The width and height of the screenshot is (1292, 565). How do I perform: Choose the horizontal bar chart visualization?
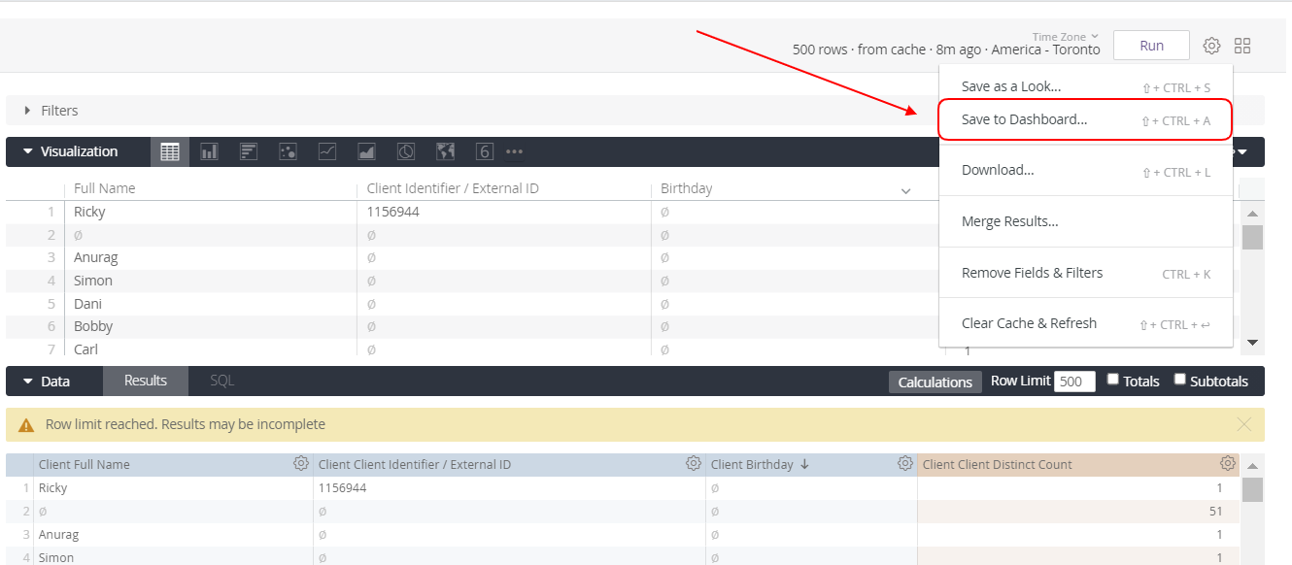coord(249,151)
